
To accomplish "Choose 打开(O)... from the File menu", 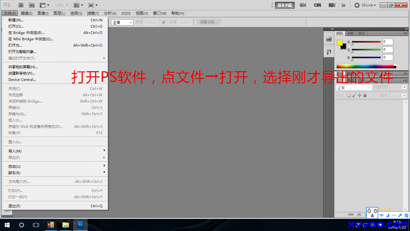I will pos(16,26).
